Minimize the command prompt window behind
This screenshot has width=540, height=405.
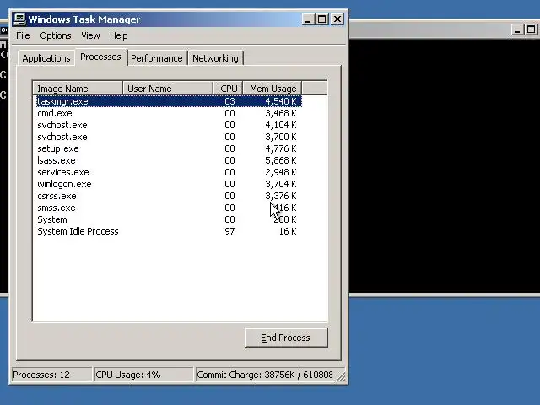(x=517, y=30)
